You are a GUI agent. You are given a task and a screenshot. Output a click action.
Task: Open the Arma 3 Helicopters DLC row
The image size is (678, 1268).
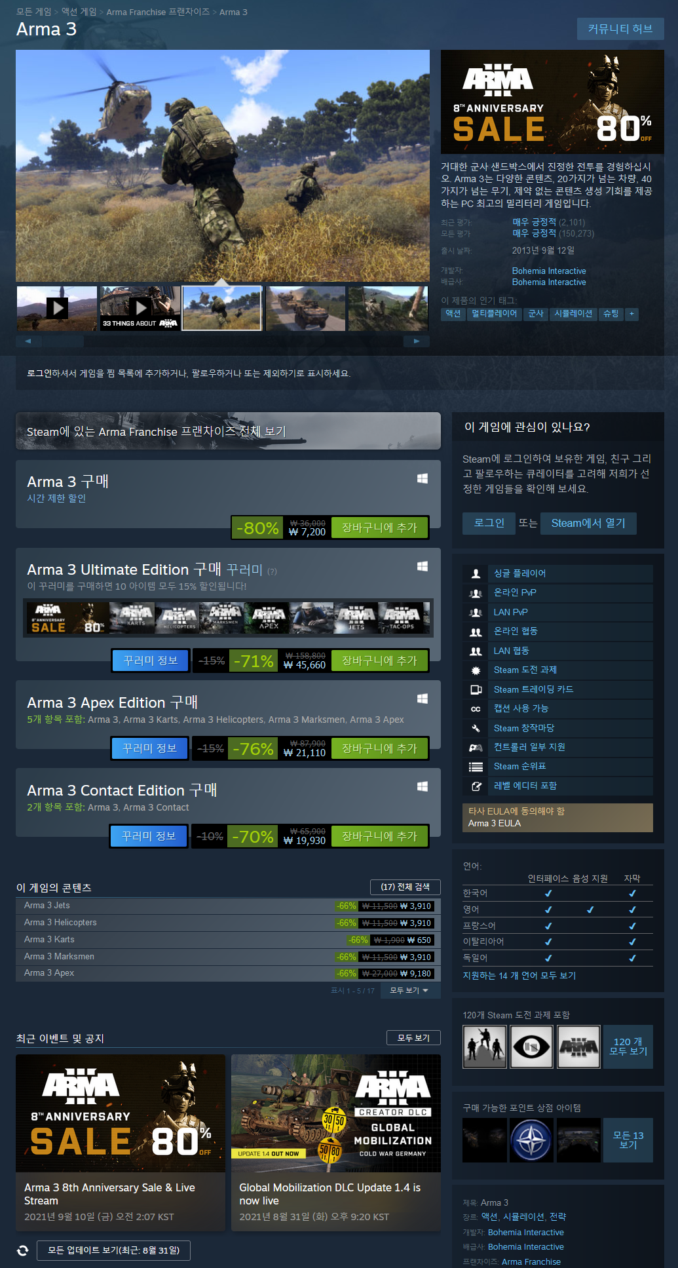(228, 923)
